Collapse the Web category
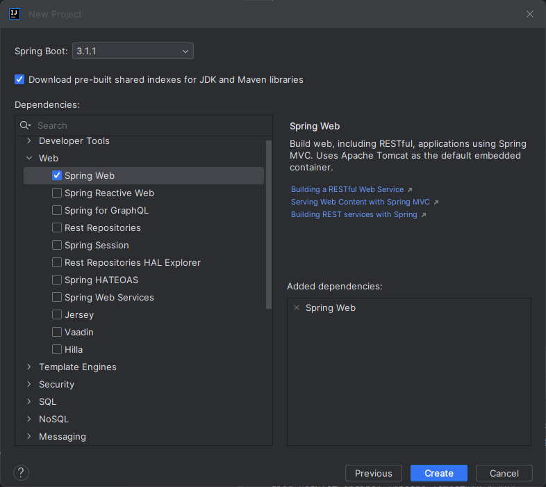Viewport: 546px width, 487px height. [x=29, y=158]
